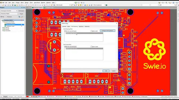Switch to the Protection.PcbDoc document tab
179x100 pixels.
[37, 7]
